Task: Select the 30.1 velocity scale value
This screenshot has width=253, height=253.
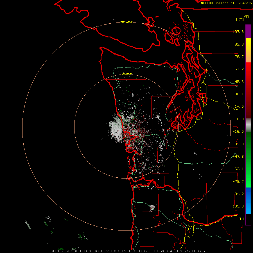Action: [x=239, y=94]
